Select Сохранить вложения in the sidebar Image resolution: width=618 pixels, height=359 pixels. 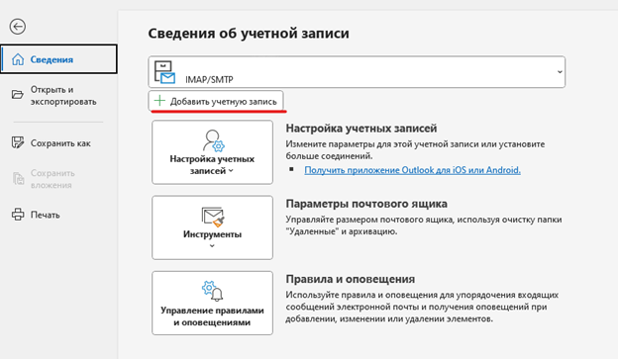(58, 179)
